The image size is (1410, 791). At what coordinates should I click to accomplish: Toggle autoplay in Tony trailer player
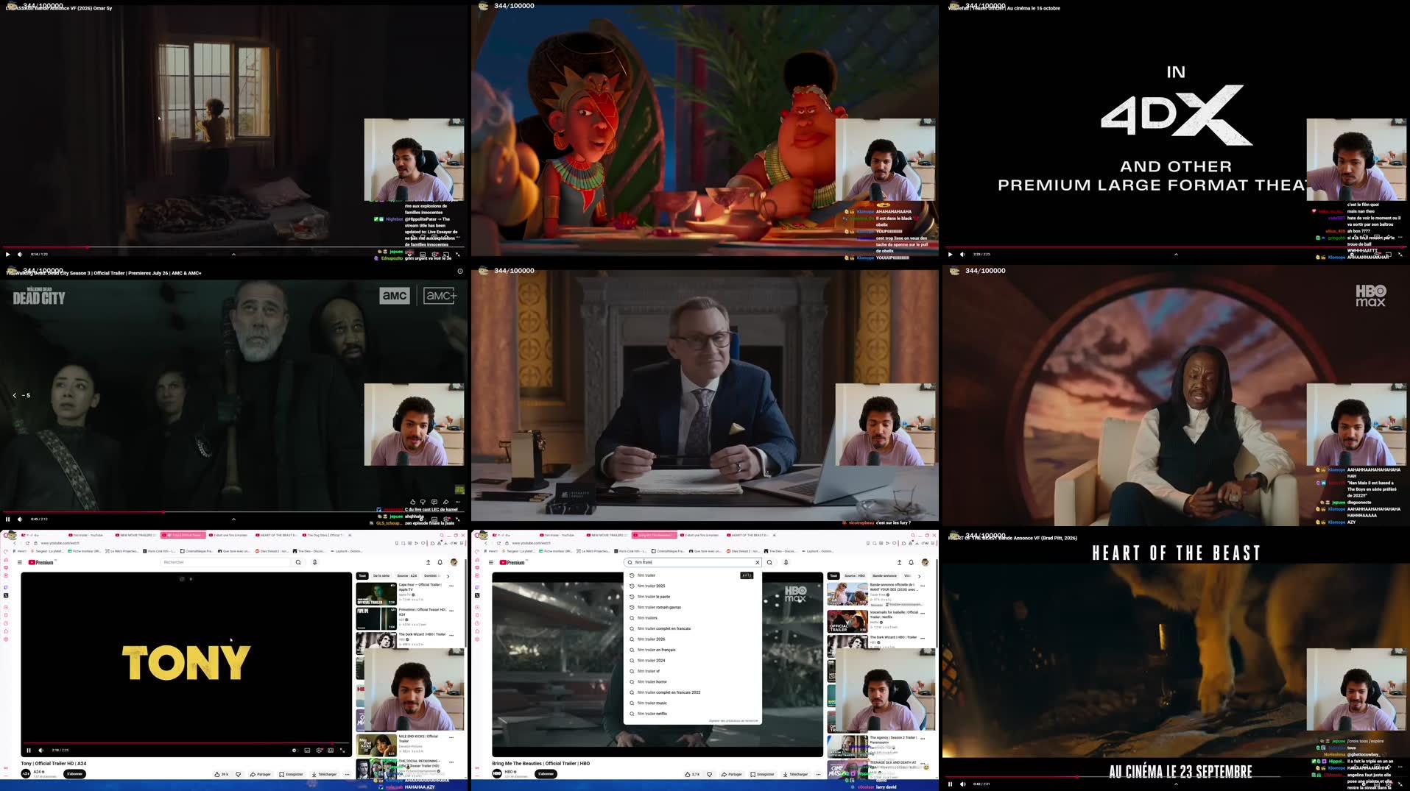tap(295, 751)
